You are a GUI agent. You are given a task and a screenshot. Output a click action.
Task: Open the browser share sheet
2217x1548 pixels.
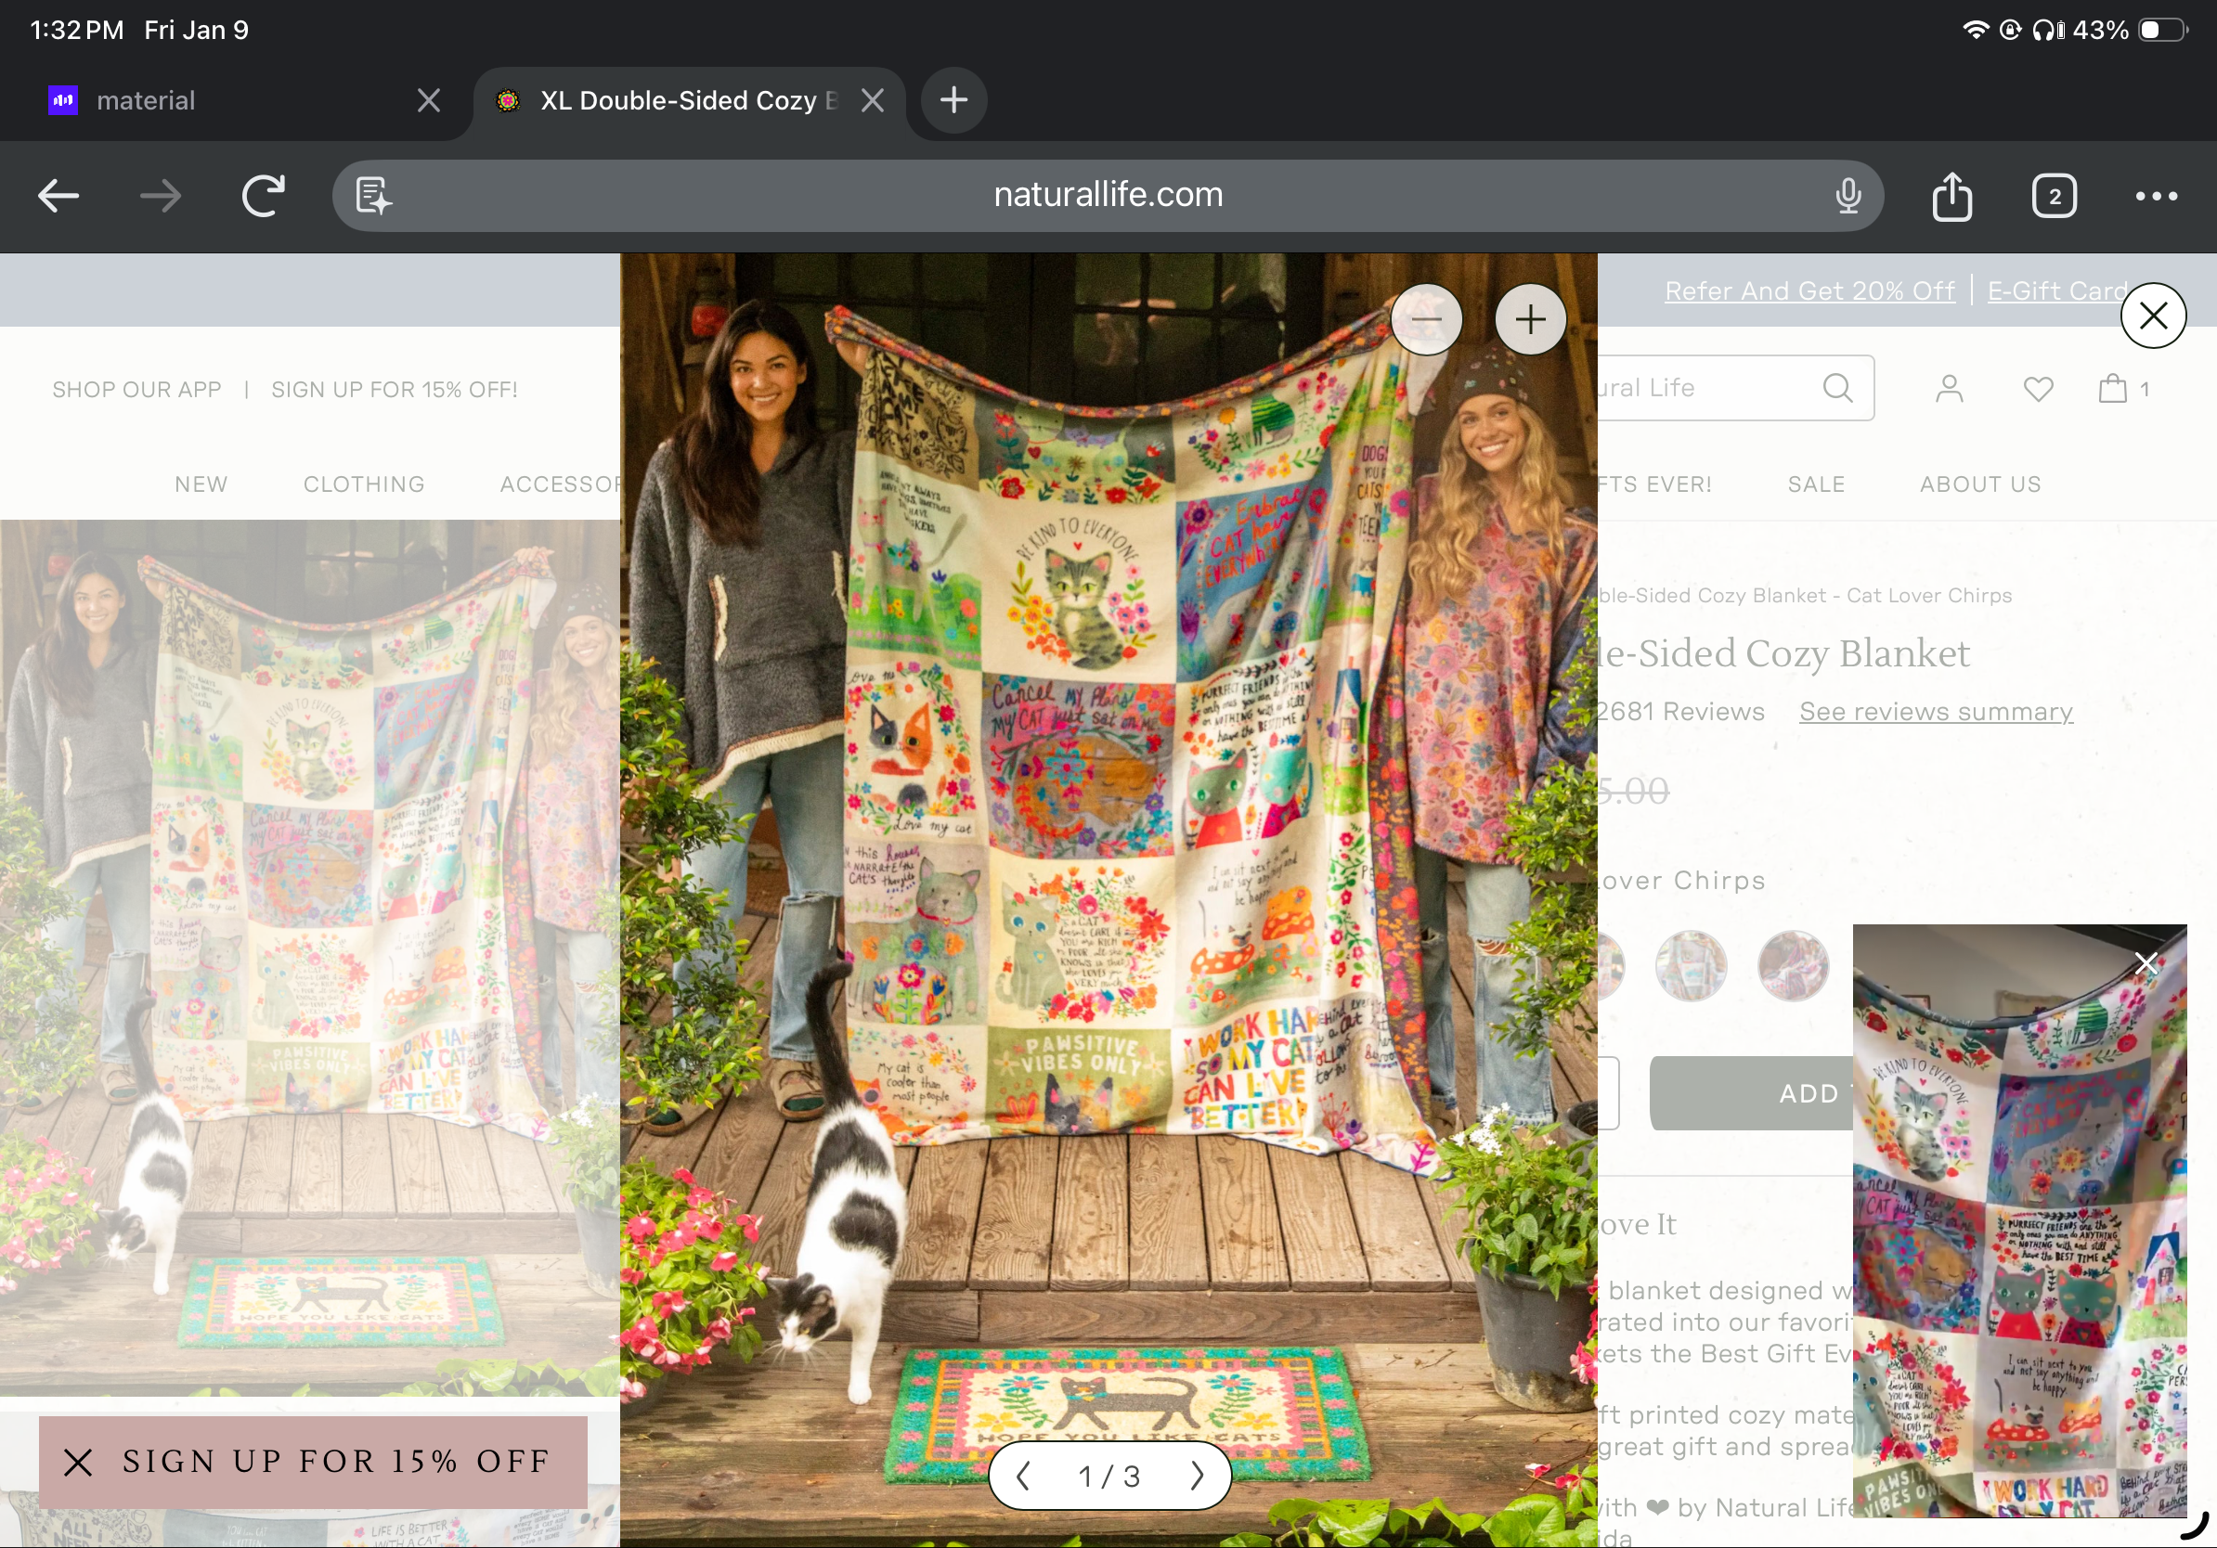[x=1951, y=196]
